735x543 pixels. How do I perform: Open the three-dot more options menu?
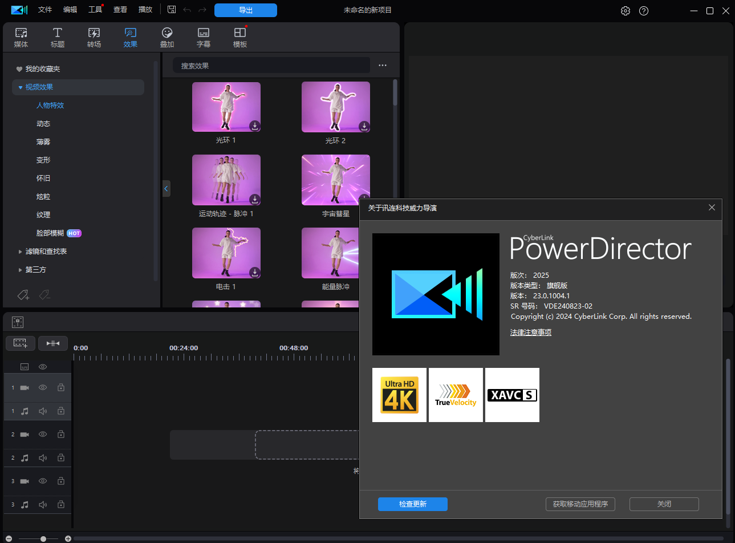383,66
